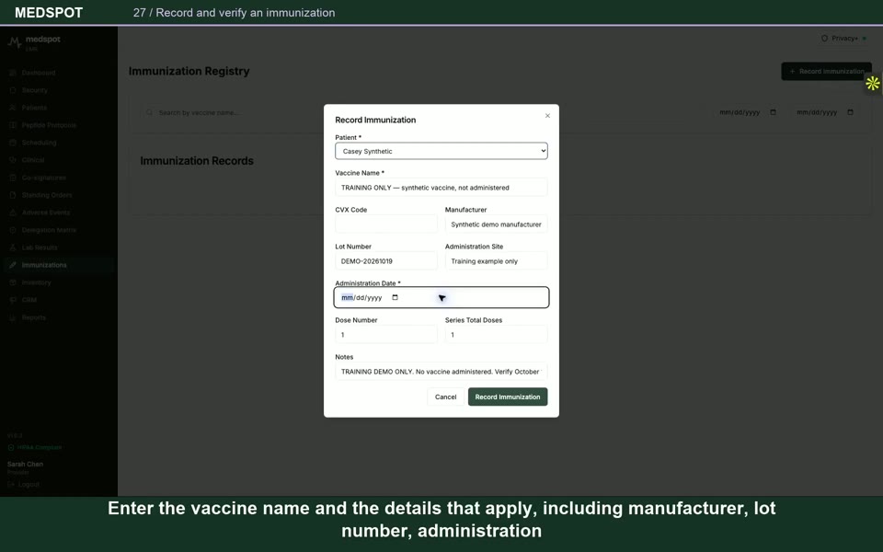Viewport: 883px width, 552px height.
Task: Click the first registry date filter field
Action: 747,112
